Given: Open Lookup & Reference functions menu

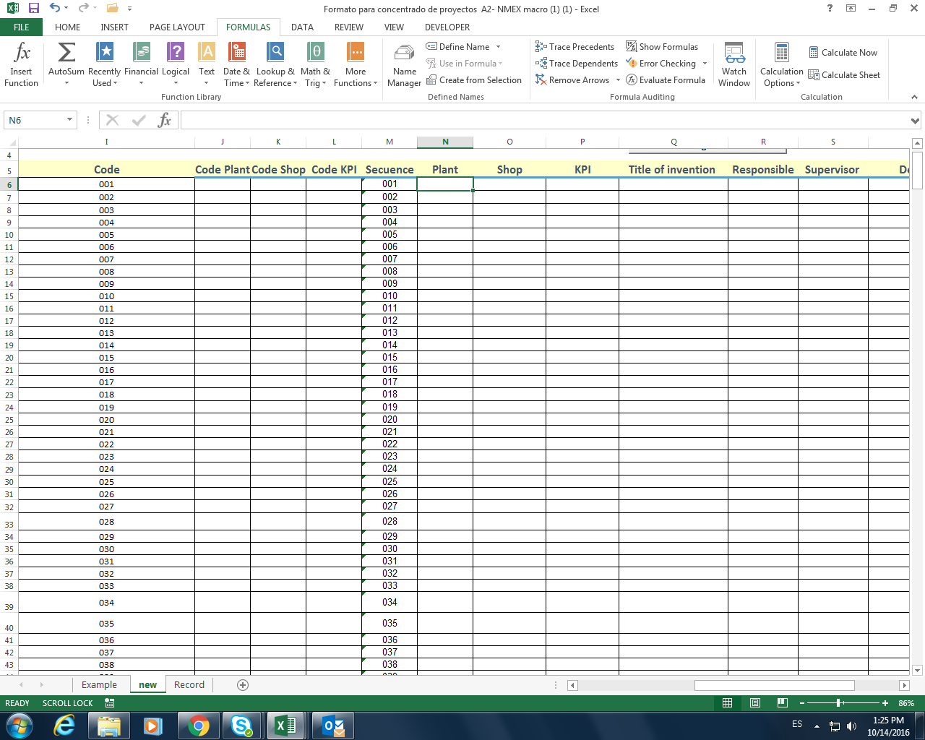Looking at the screenshot, I should [275, 64].
